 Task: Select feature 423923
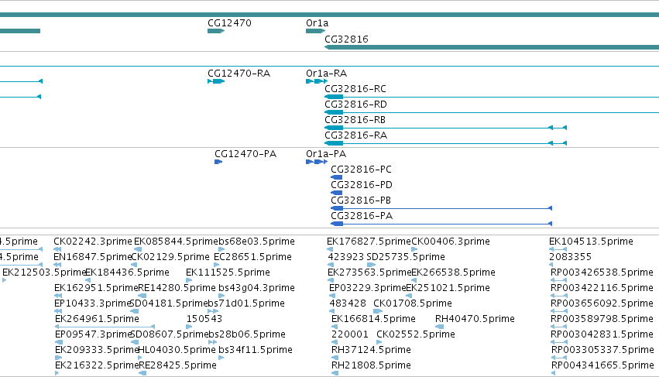[345, 257]
